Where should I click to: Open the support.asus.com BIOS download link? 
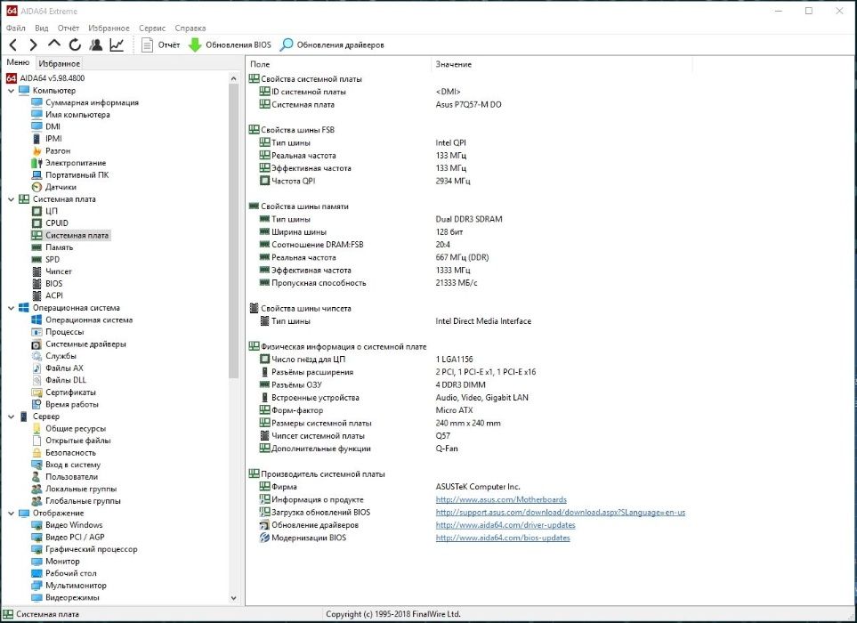pos(561,513)
